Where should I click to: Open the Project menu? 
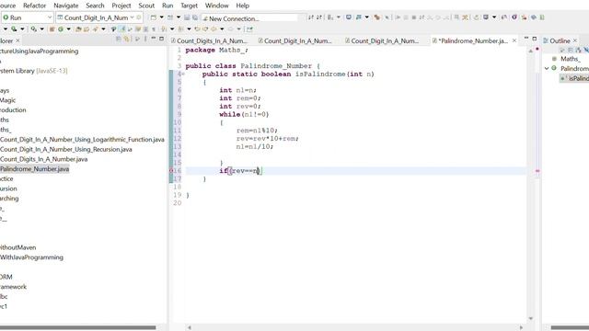(x=121, y=6)
